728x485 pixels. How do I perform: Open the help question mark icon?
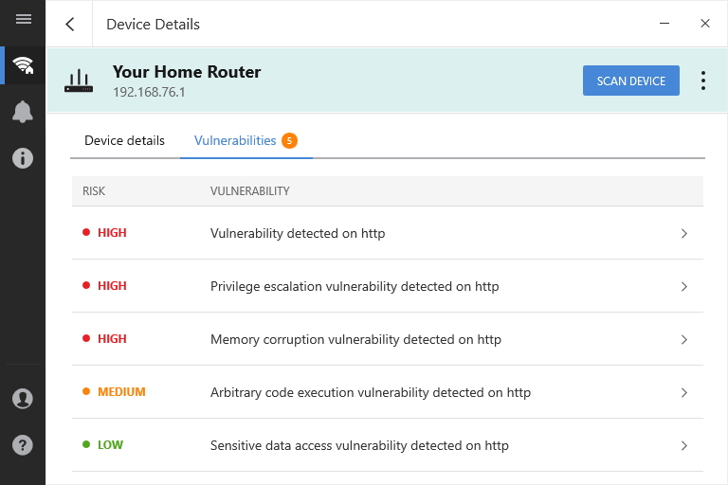click(x=23, y=445)
